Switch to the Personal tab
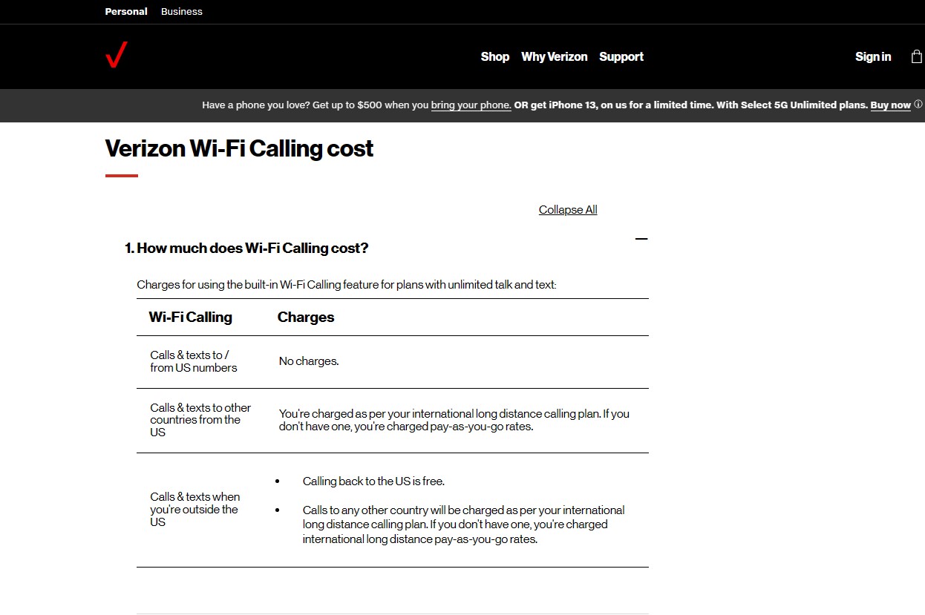Screen dimensions: 925x615 pyautogui.click(x=126, y=11)
